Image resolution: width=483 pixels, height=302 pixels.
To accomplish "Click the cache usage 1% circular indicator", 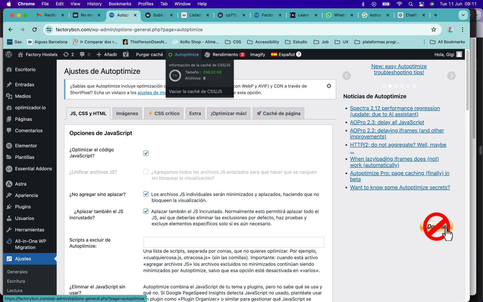I will (x=175, y=75).
